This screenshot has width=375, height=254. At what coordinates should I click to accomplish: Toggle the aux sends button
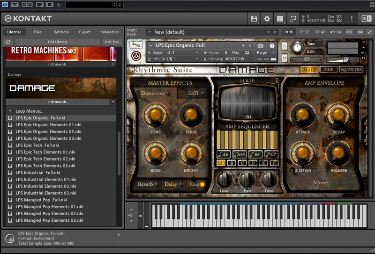[x=360, y=32]
